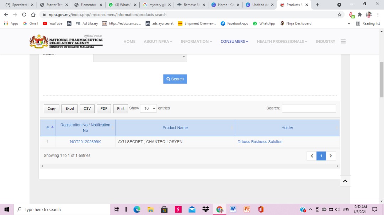384x215 pixels.
Task: Click the table Search input field
Action: click(309, 108)
